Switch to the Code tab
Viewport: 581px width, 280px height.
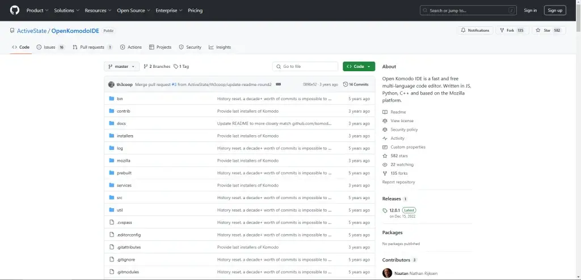(x=21, y=47)
